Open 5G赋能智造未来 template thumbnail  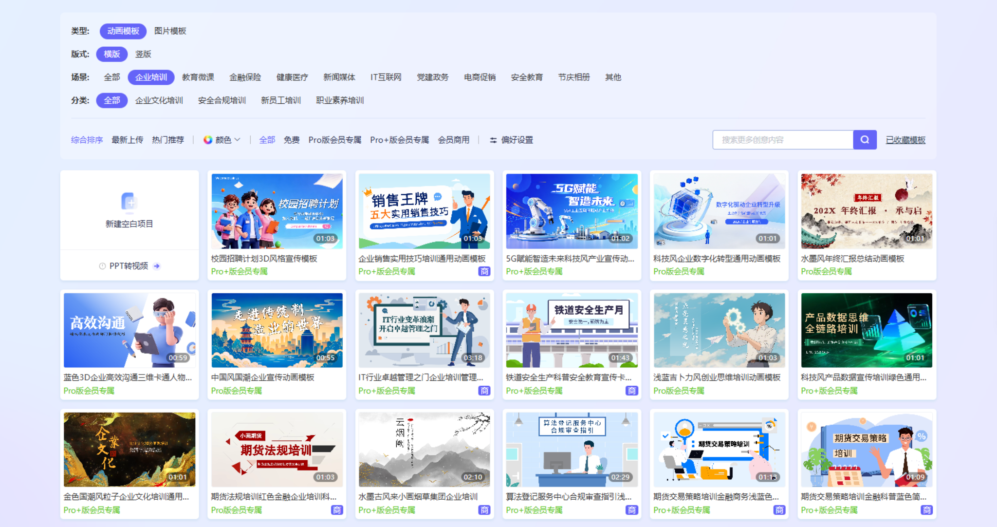572,211
